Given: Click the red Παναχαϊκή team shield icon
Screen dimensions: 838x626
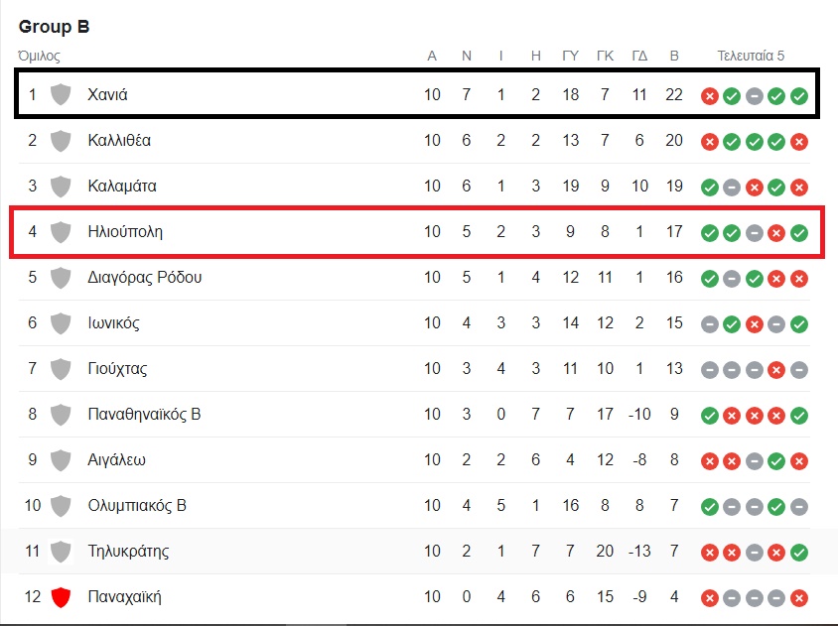Looking at the screenshot, I should pos(61,597).
